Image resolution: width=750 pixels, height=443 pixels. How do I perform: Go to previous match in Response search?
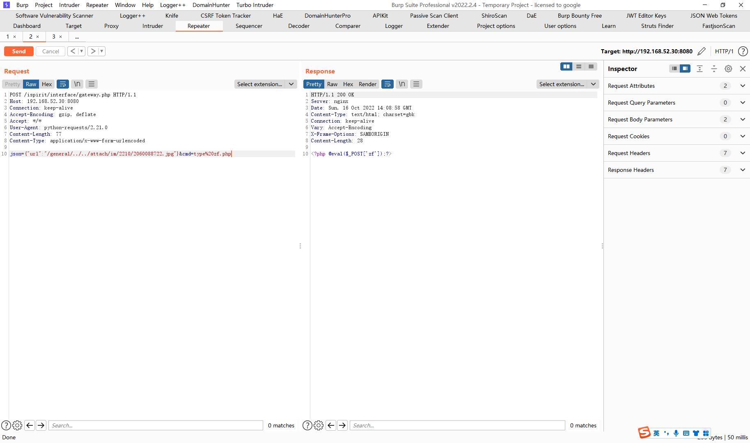[x=331, y=425]
